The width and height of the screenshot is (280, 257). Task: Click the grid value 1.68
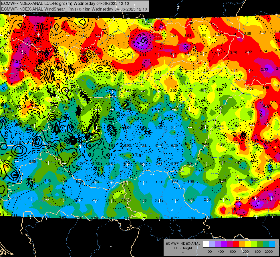[x=224, y=217]
